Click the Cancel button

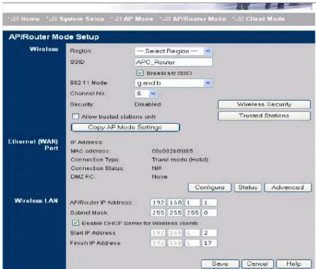point(258,264)
